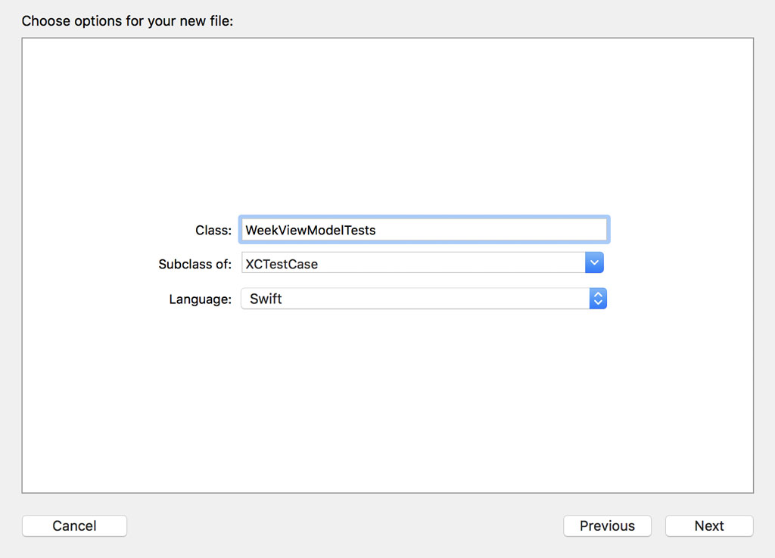775x558 pixels.
Task: Confirm options by clicking Next
Action: (x=708, y=525)
